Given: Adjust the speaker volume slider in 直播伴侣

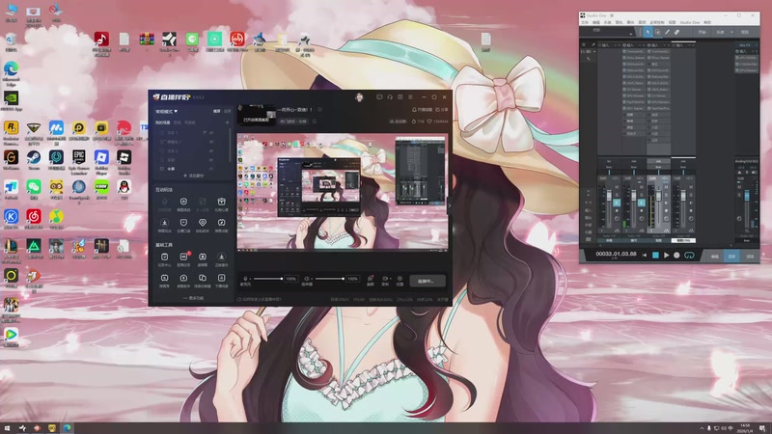Looking at the screenshot, I should (x=330, y=279).
